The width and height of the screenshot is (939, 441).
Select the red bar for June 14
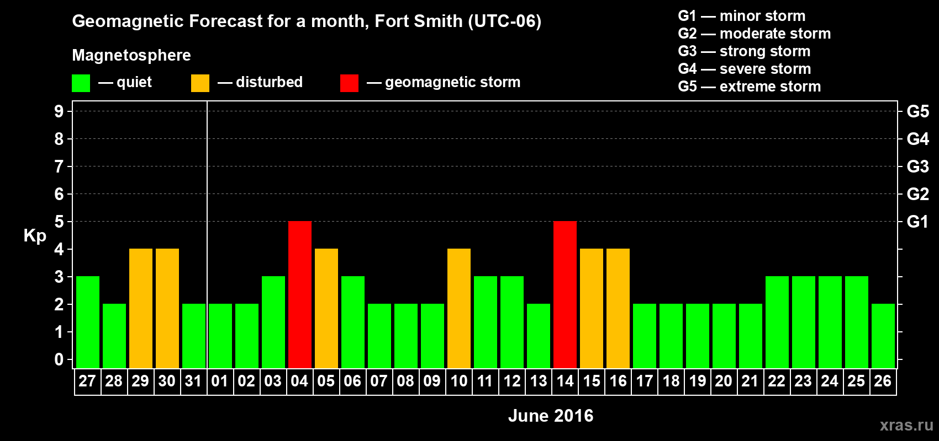(x=565, y=294)
